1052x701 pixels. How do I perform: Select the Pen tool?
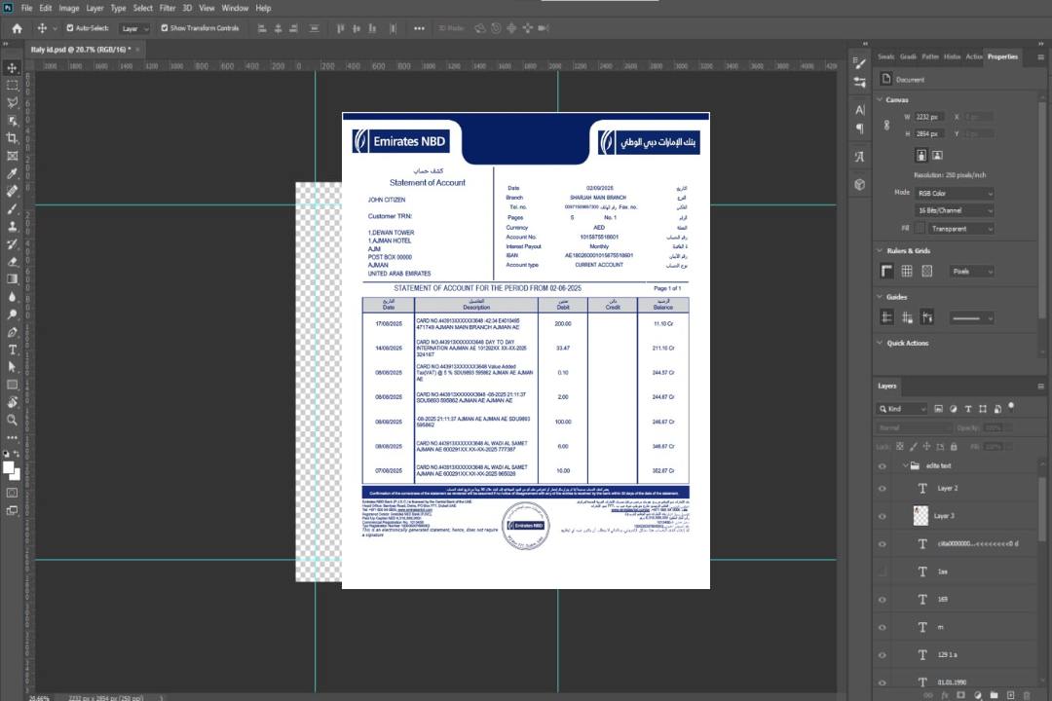pyautogui.click(x=12, y=332)
